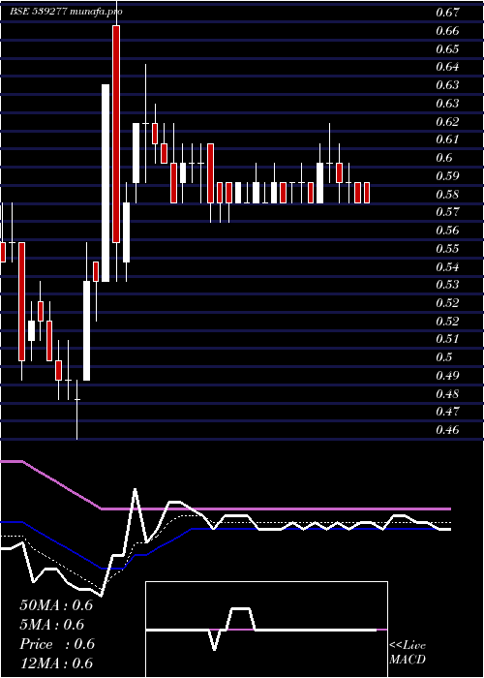
Task: Click the 5MA : 0.6 readout
Action: point(52,625)
